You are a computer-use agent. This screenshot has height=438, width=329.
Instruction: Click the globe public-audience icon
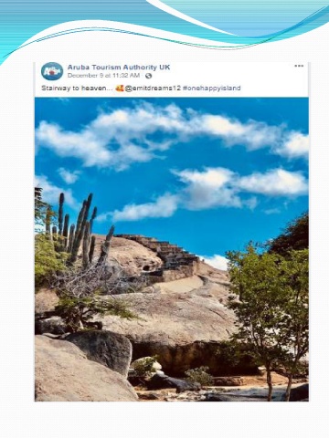pyautogui.click(x=148, y=76)
